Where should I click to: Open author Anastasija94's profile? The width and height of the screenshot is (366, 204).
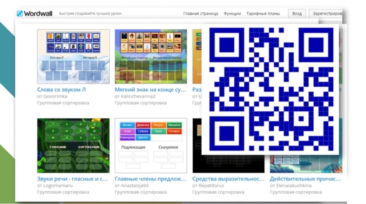(x=134, y=185)
